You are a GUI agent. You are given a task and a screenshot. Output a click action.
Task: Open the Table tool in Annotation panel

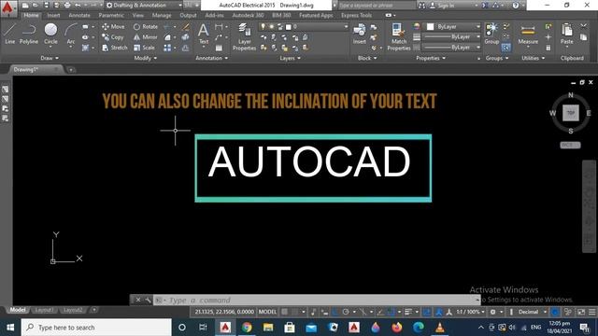click(x=219, y=48)
